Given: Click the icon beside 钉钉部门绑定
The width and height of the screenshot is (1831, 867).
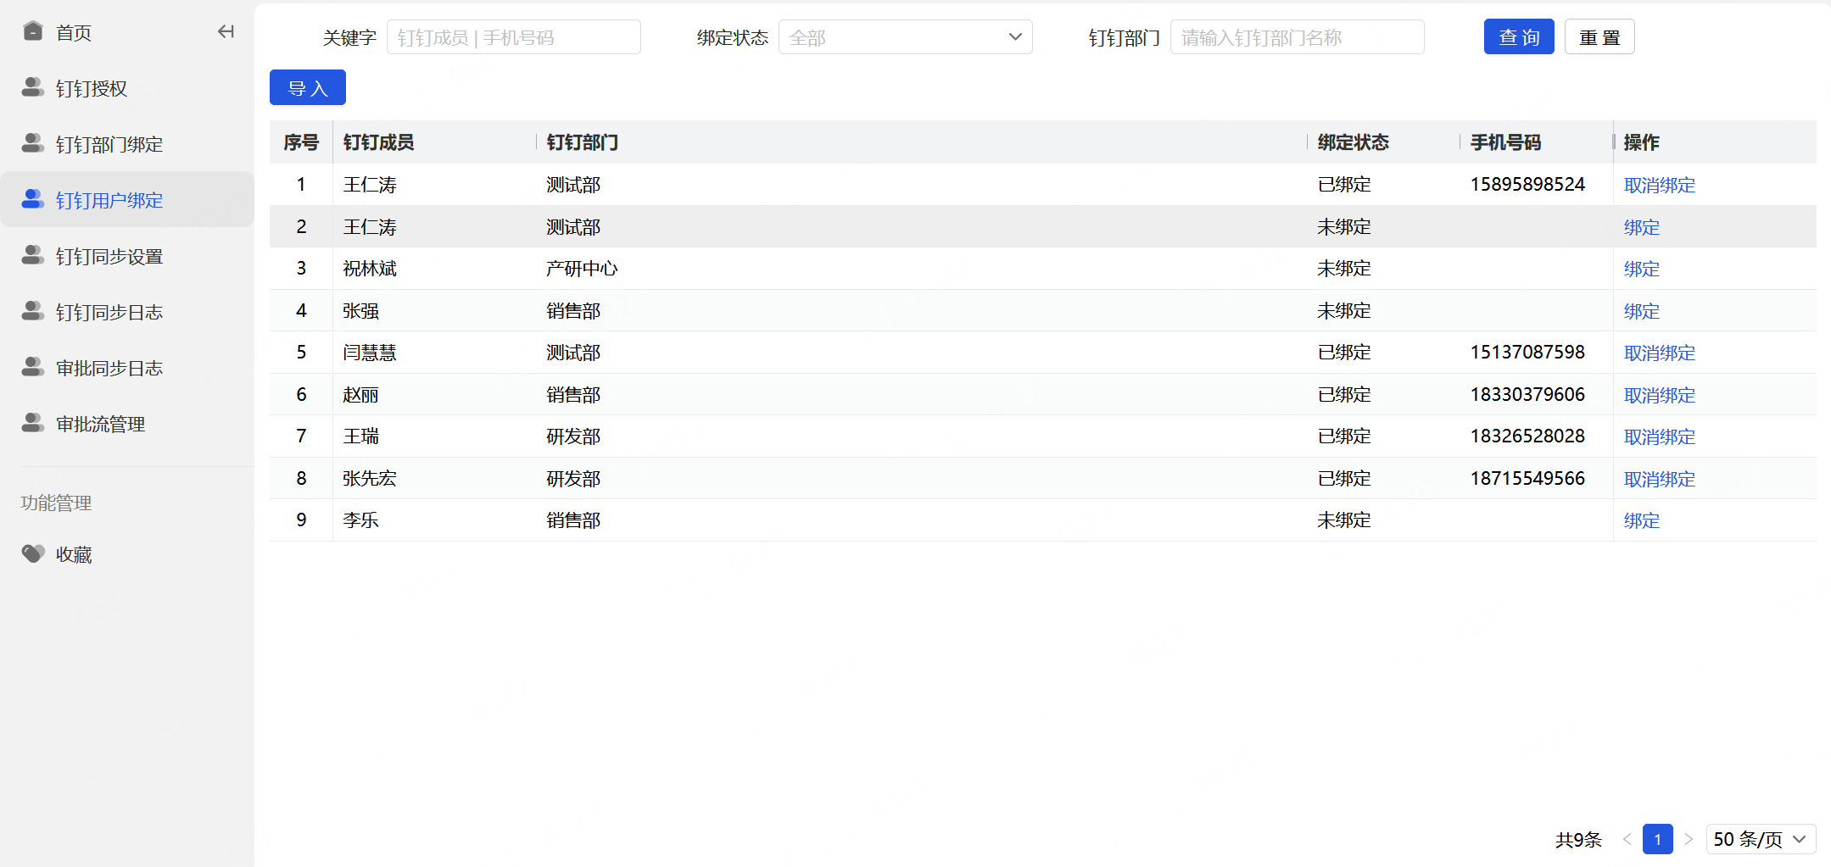Looking at the screenshot, I should [33, 143].
